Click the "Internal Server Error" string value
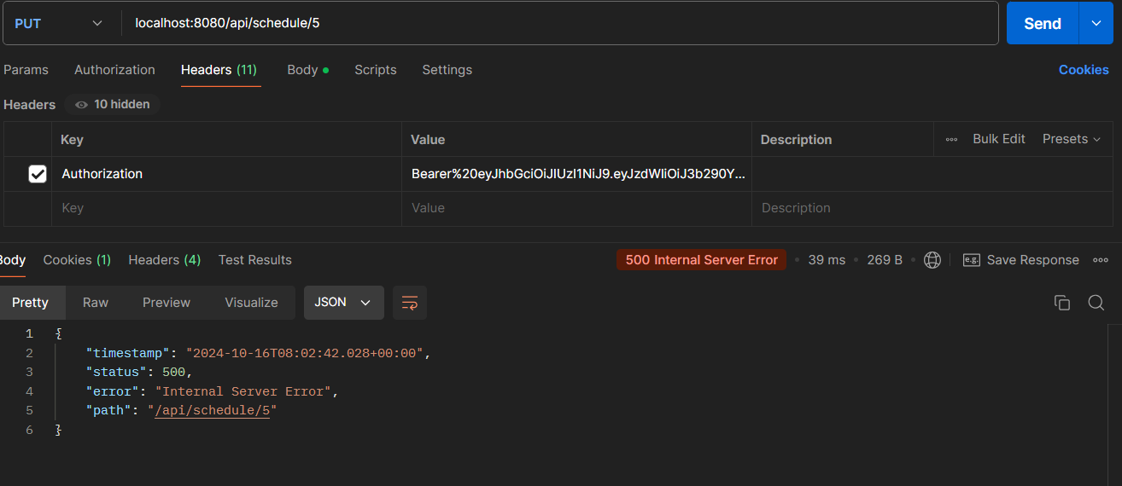Image resolution: width=1122 pixels, height=486 pixels. 243,391
